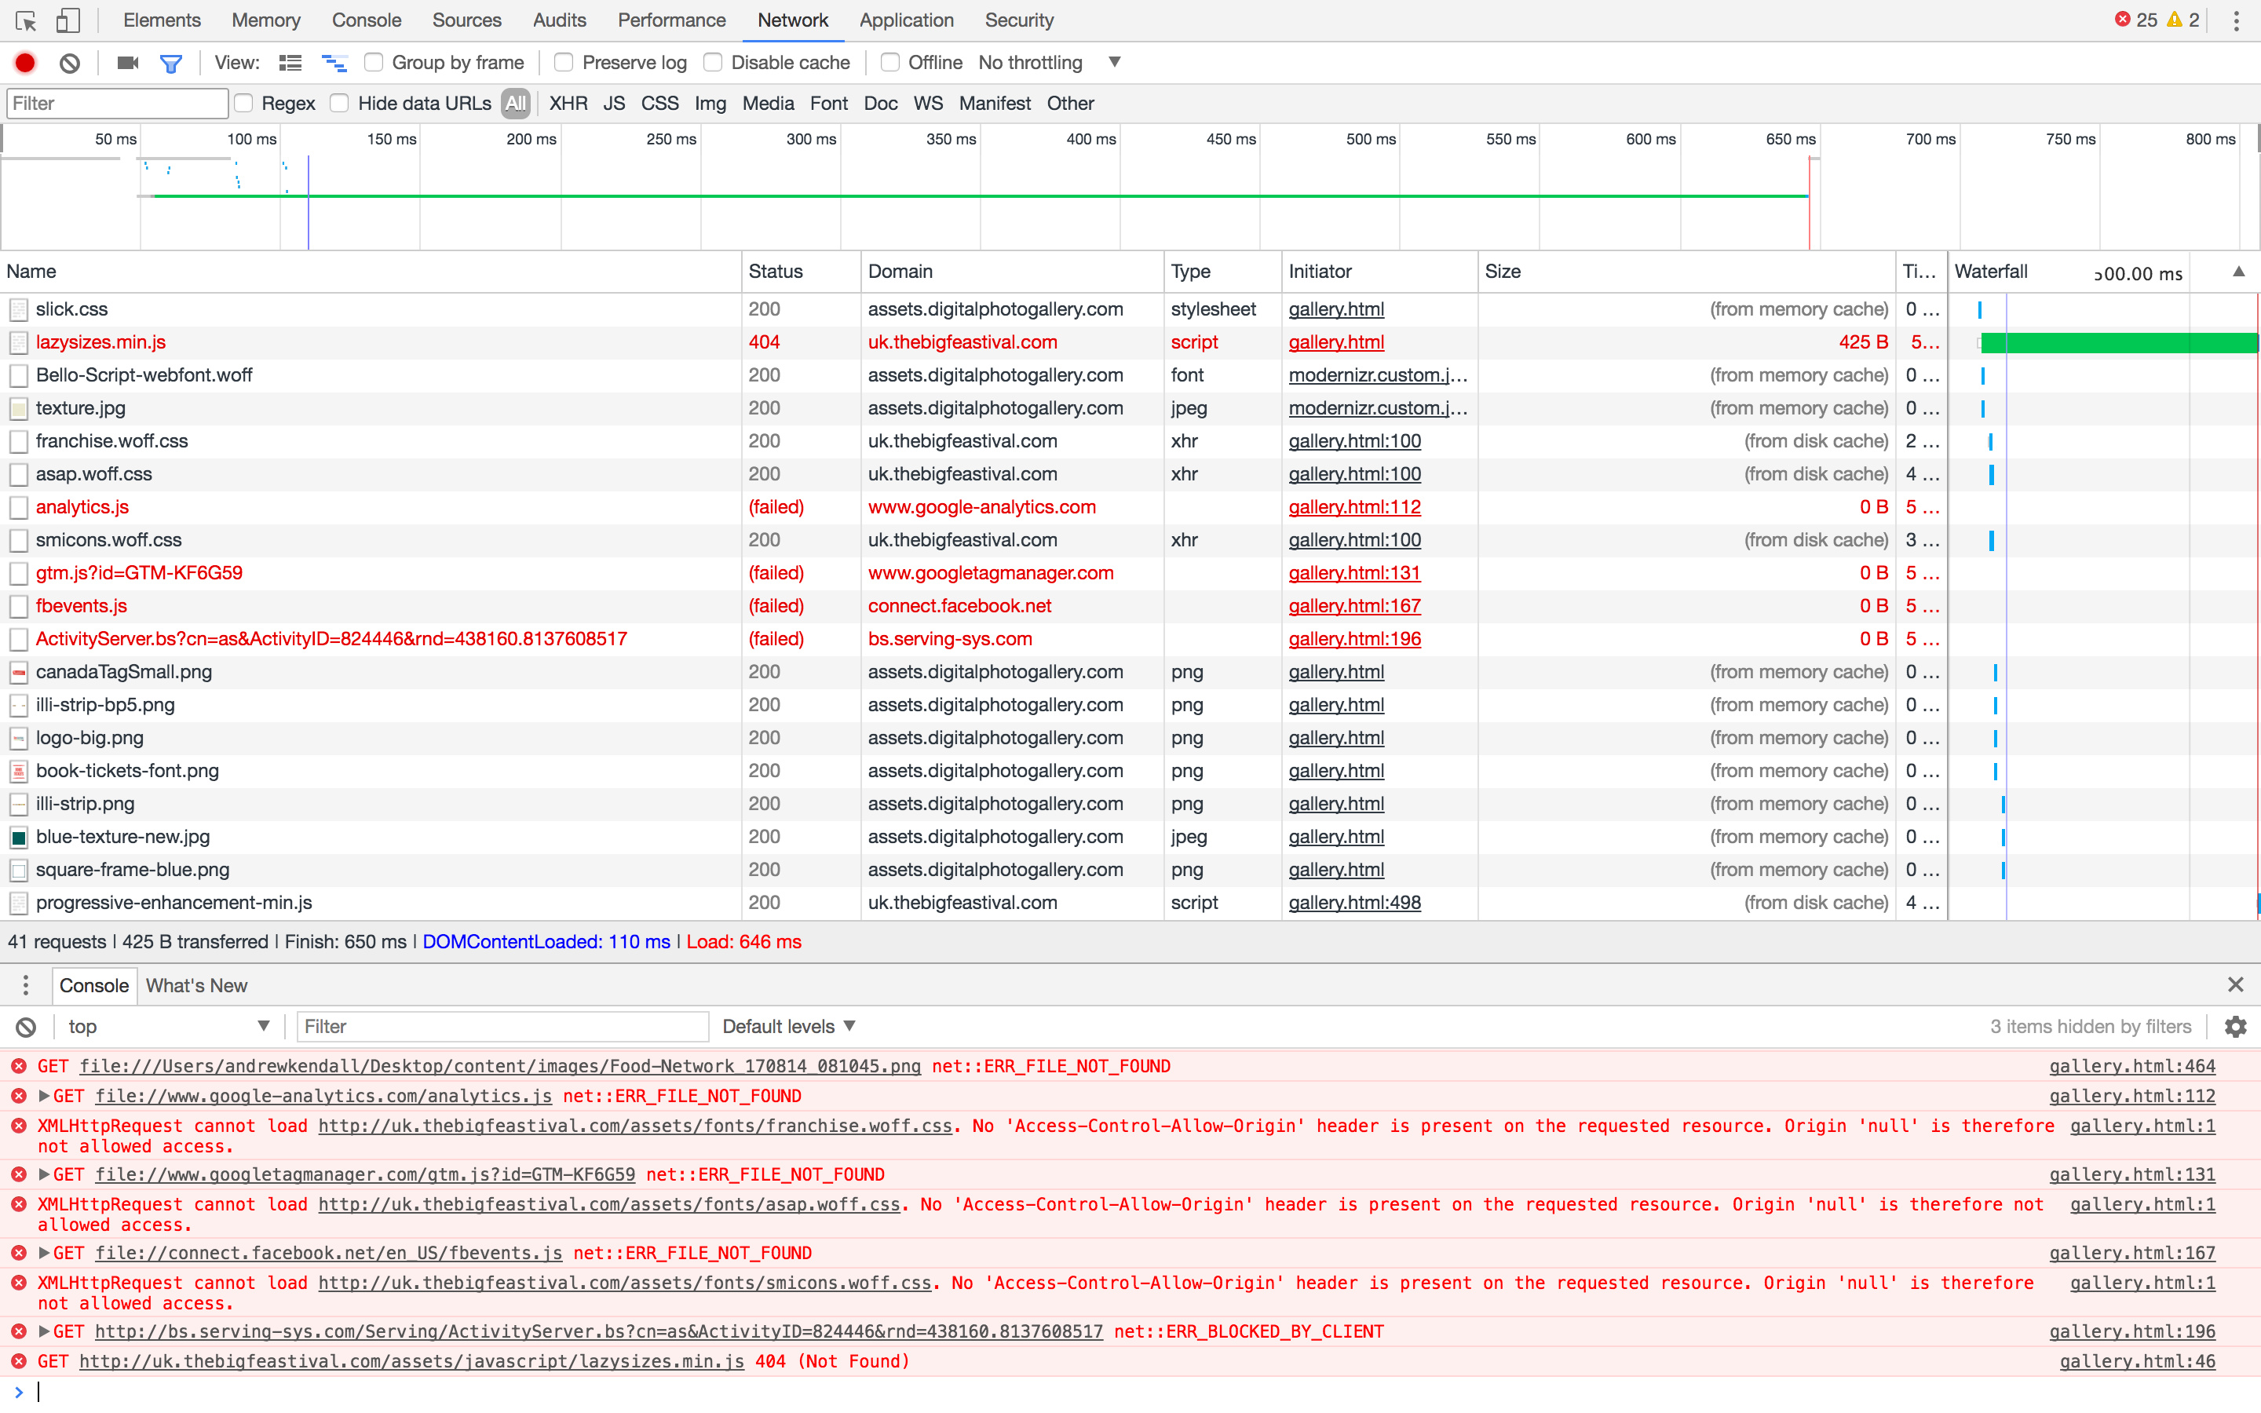The width and height of the screenshot is (2261, 1413).
Task: Open gallery.html:112 initiator link for analytics.js
Action: [x=1355, y=506]
